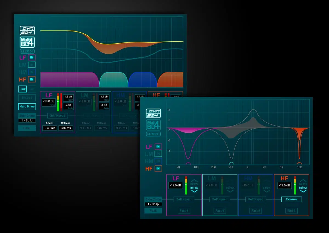Screen dimensions: 329x233
Task: Open the '1 - Sc Ip' side chain selector in the compressor window
Action: (x=27, y=121)
